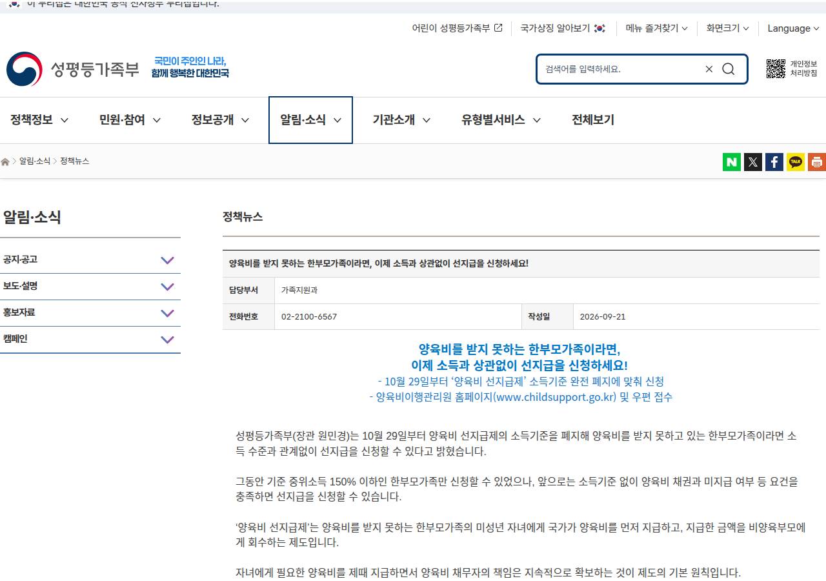Click the 정책뉴스 page heading

coord(243,217)
